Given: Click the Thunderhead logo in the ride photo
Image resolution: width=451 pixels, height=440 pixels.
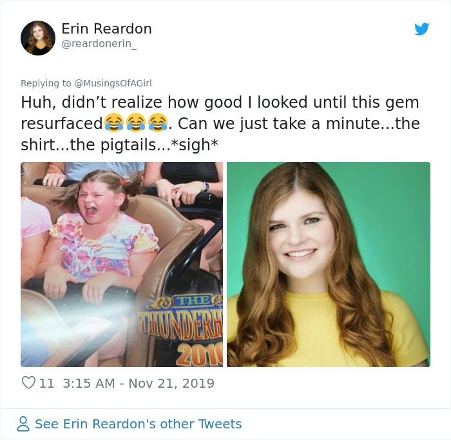Looking at the screenshot, I should tap(180, 330).
